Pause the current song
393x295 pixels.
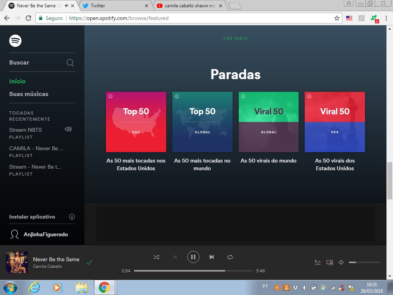pyautogui.click(x=193, y=257)
